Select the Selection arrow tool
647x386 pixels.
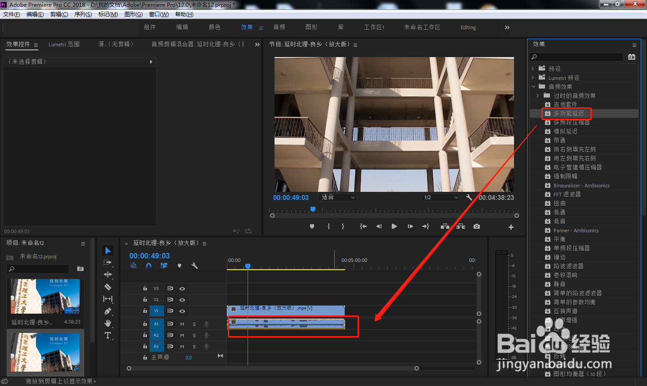108,250
